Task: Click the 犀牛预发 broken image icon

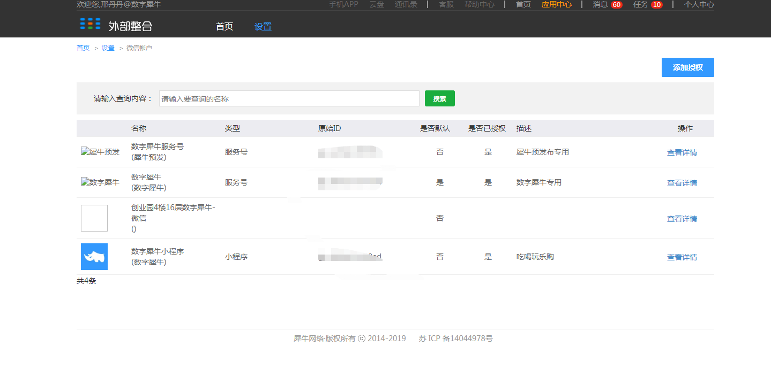Action: pyautogui.click(x=100, y=152)
